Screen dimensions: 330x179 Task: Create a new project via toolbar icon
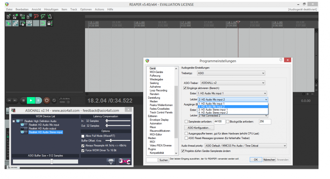[x=9, y=16]
